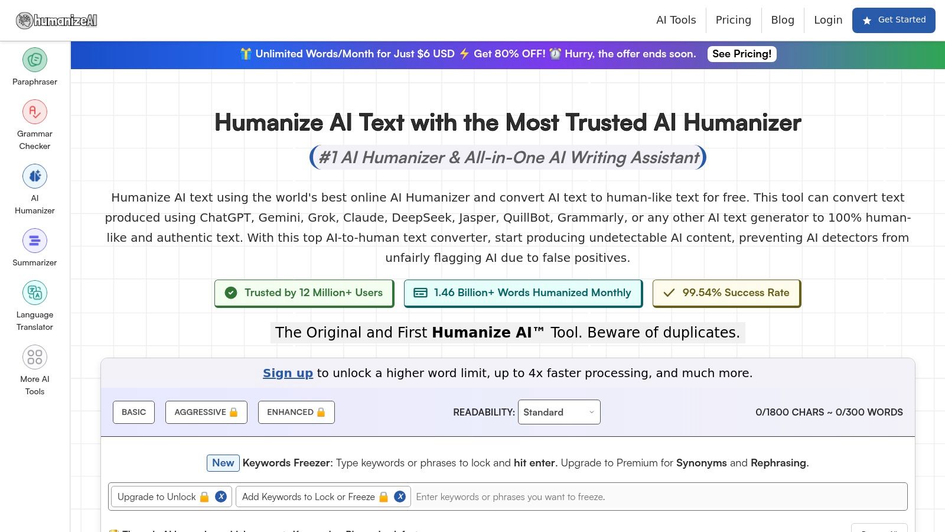This screenshot has height=532, width=945.
Task: Open the Pricing page
Action: (733, 20)
